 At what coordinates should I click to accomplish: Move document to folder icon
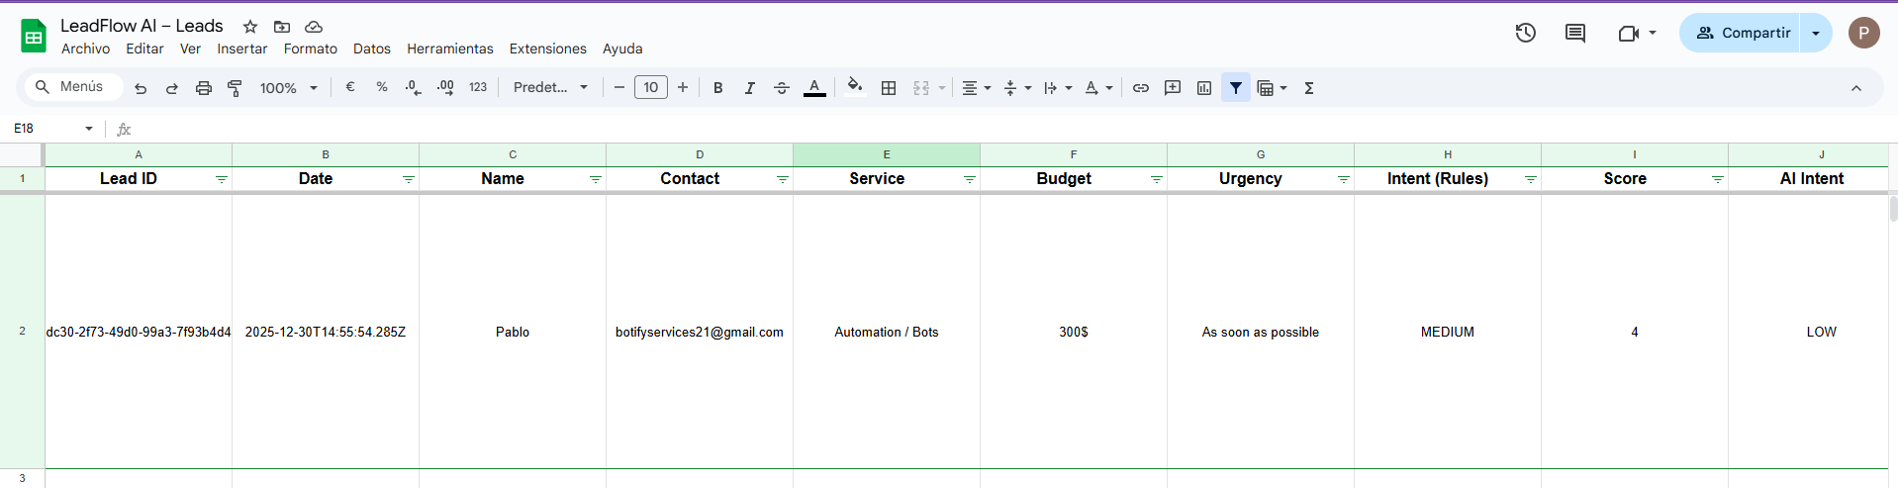[282, 27]
